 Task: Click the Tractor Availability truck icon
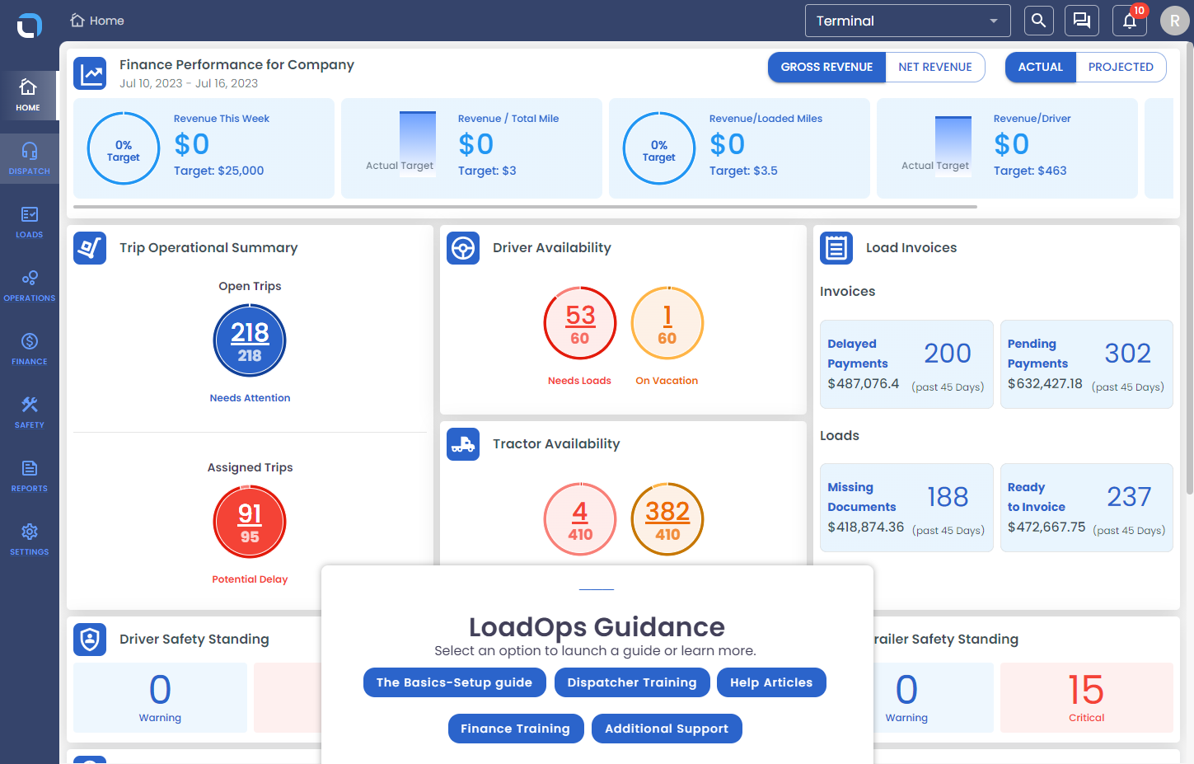tap(463, 444)
